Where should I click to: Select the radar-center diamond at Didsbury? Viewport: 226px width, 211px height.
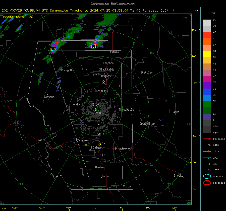[x=96, y=109]
